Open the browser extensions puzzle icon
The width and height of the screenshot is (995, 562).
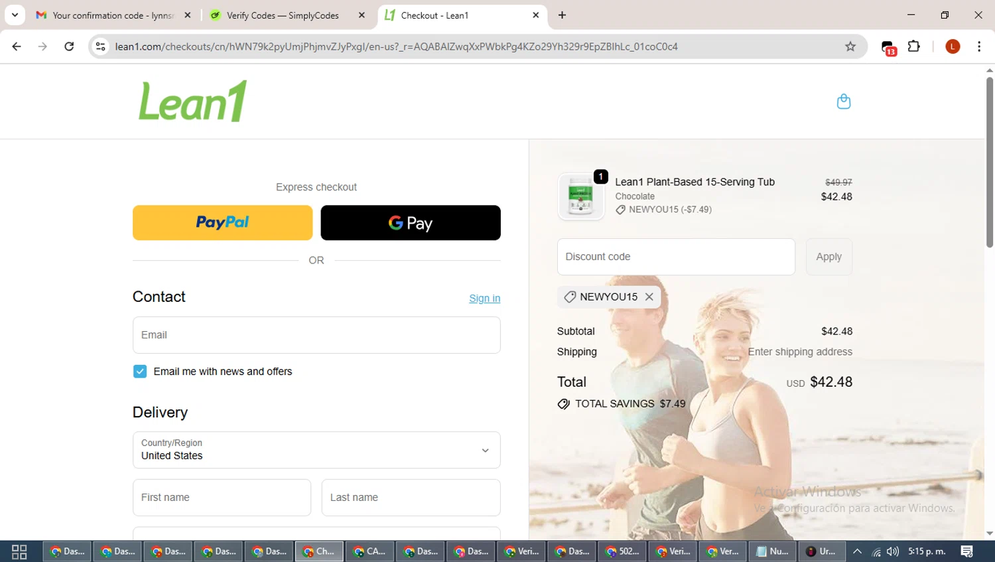[x=914, y=46]
